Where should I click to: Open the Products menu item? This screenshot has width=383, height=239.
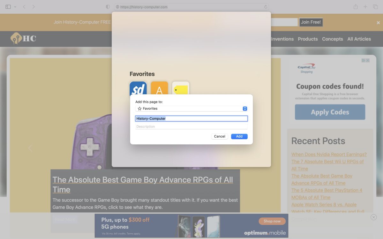coord(308,39)
